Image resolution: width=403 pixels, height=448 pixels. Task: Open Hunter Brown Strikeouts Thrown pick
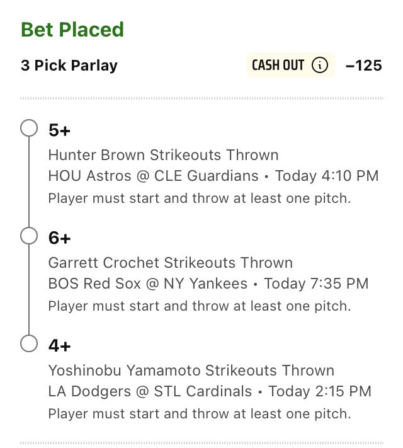point(163,155)
